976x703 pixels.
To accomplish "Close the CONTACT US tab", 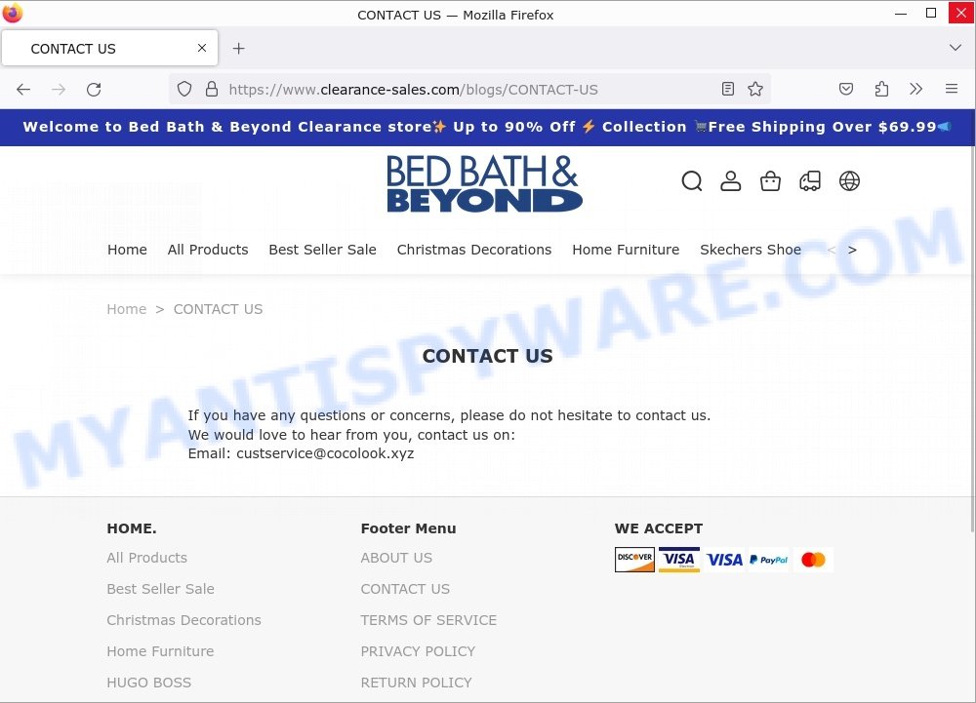I will coord(202,48).
